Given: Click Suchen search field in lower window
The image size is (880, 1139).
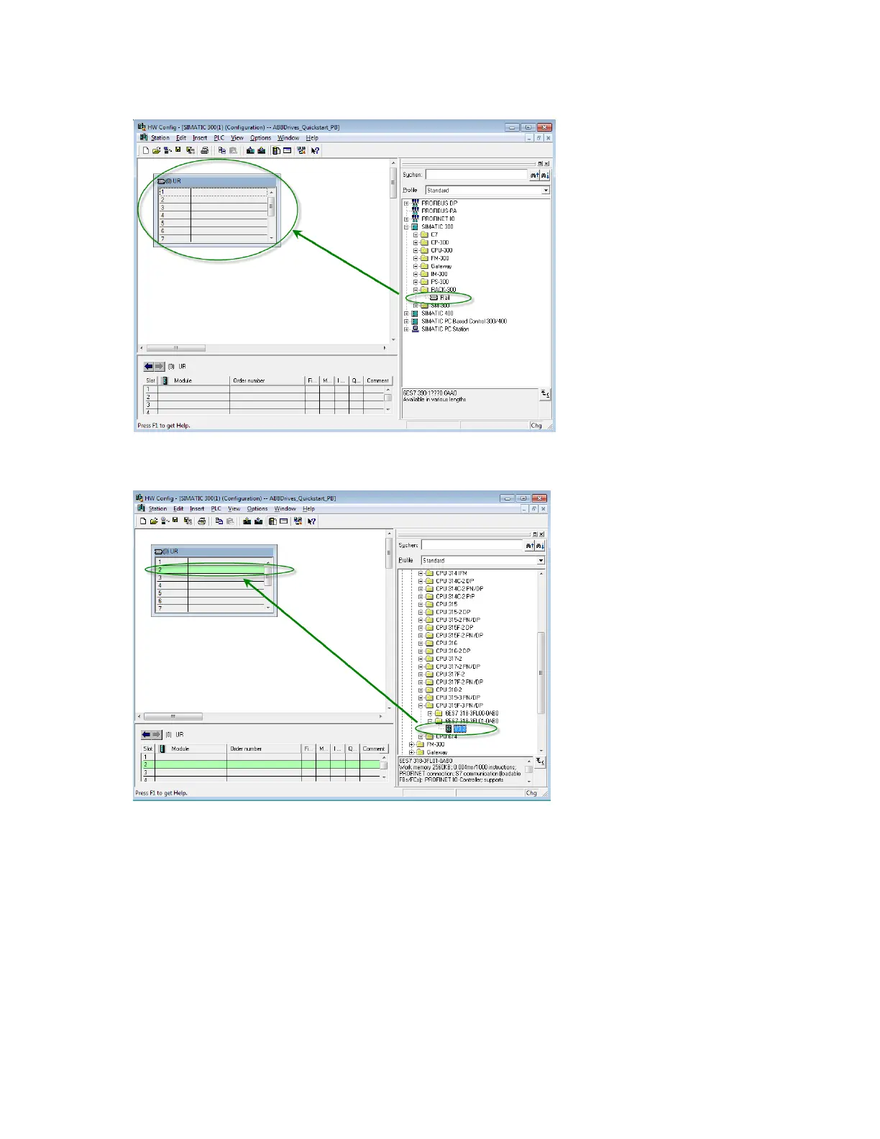Looking at the screenshot, I should pos(472,545).
